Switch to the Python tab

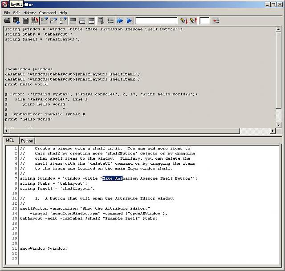pos(27,141)
